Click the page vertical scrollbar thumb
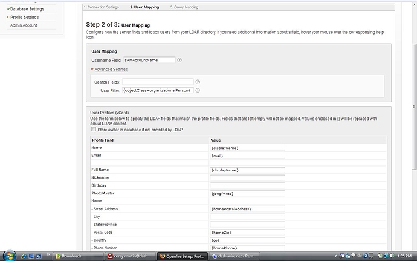417x261 pixels. coord(414,107)
